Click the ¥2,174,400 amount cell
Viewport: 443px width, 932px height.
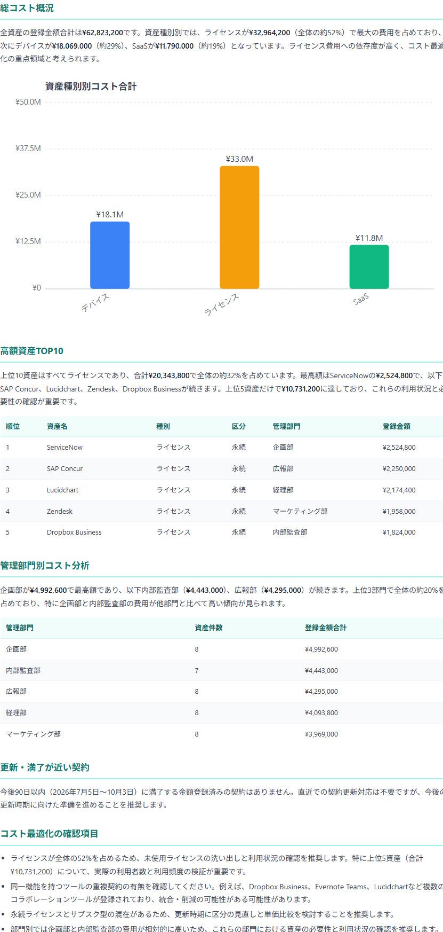click(399, 490)
